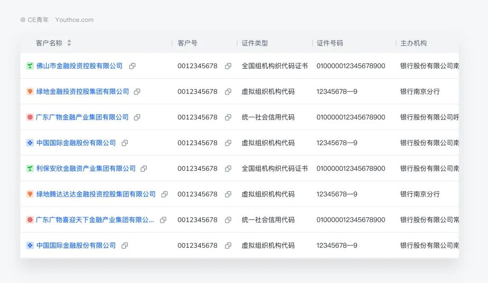488x283 pixels.
Task: Select 010000012345678900 in the 广东广物金融产业集团 row
Action: click(x=351, y=118)
